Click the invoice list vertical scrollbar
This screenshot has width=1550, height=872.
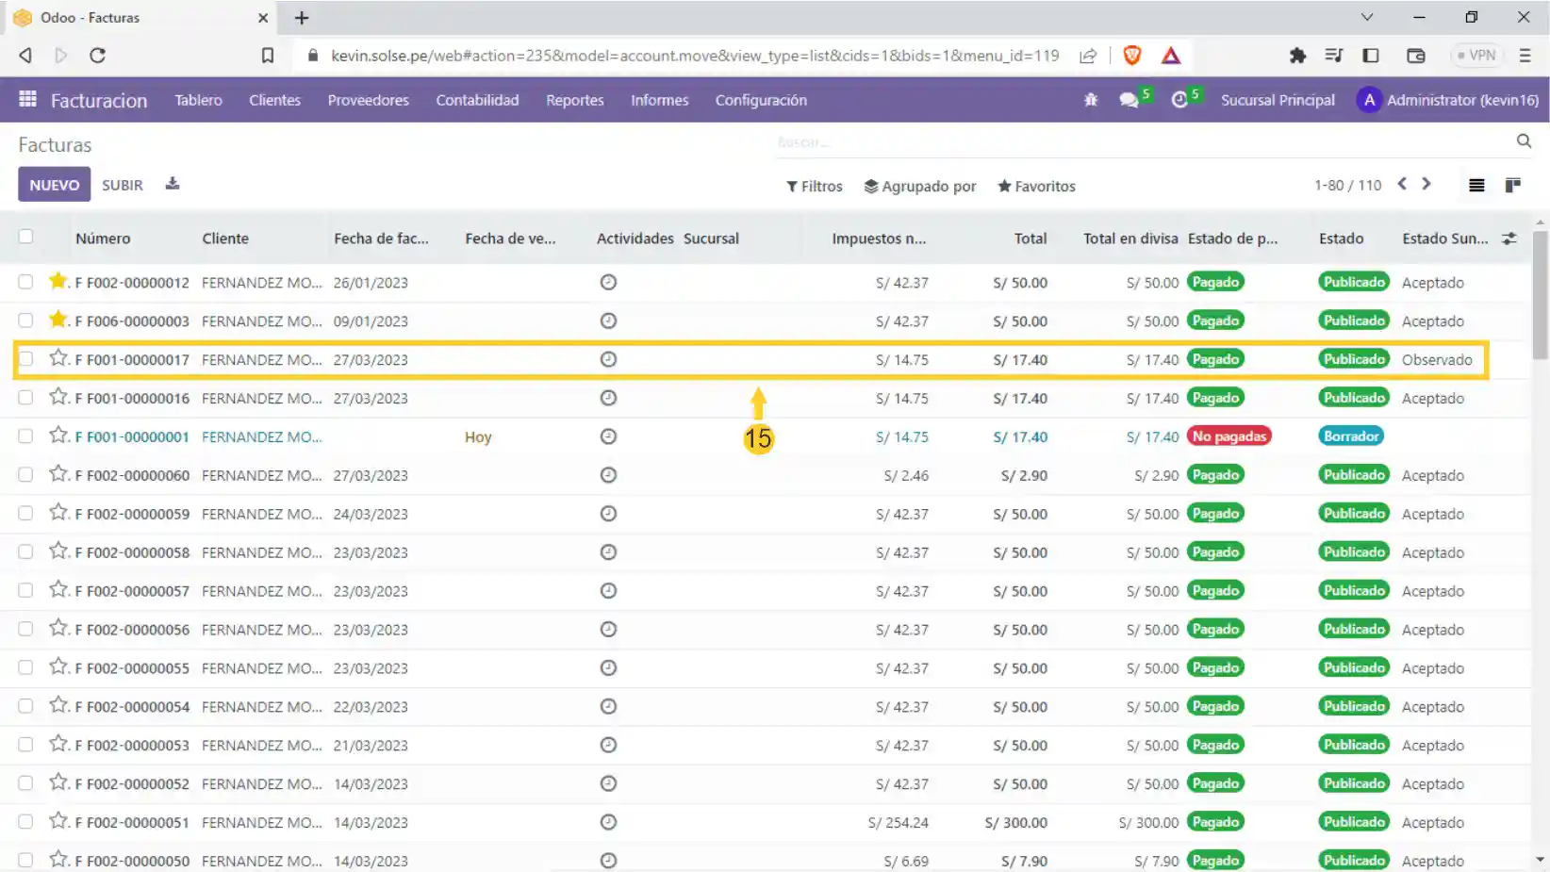[x=1541, y=297]
